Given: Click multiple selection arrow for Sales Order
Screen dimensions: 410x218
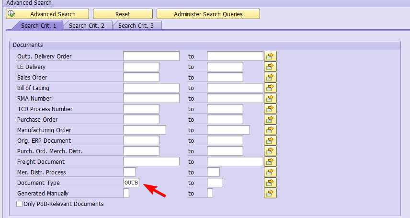Looking at the screenshot, I should (x=271, y=77).
